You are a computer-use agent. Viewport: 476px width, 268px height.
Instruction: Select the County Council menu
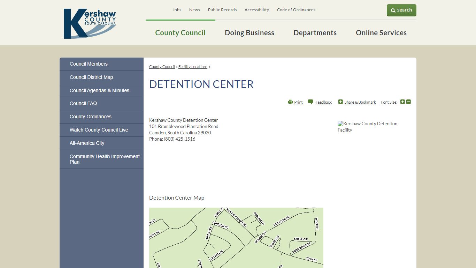pos(181,33)
